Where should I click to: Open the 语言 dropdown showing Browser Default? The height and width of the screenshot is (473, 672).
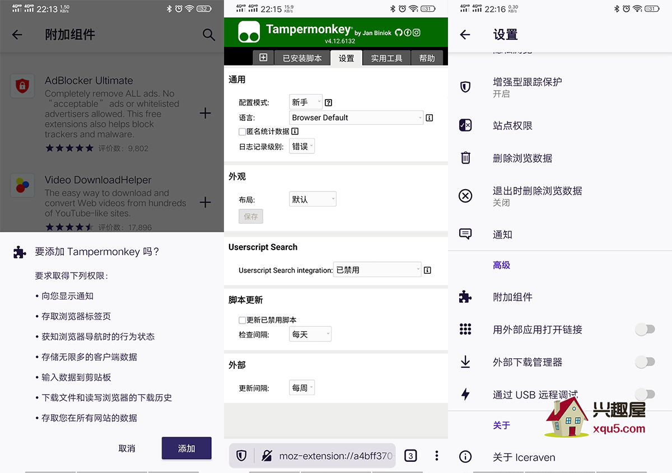click(x=357, y=118)
